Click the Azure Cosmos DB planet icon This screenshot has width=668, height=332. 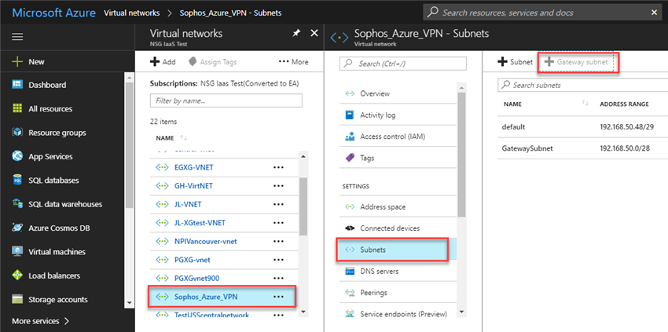pyautogui.click(x=17, y=228)
